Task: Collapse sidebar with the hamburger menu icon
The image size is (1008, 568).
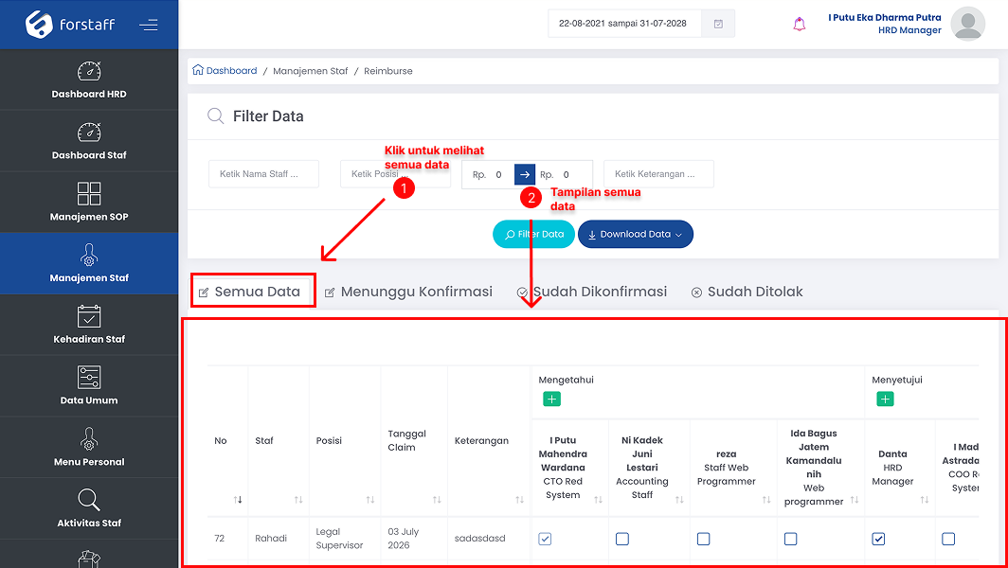Action: (x=149, y=25)
